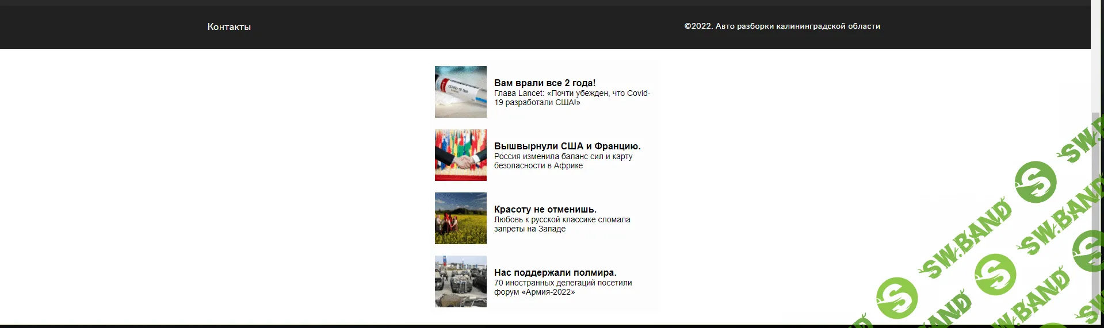1104x328 pixels.
Task: Open the handshake and flags thumbnail
Action: [x=460, y=155]
